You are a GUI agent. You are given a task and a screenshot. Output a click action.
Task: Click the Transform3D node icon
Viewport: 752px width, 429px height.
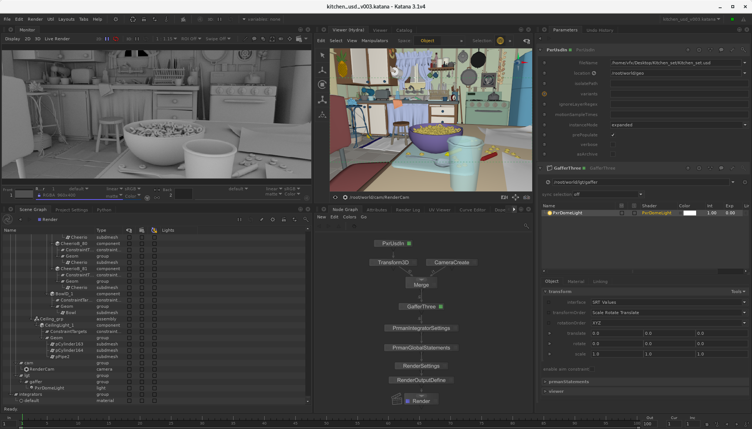(393, 262)
